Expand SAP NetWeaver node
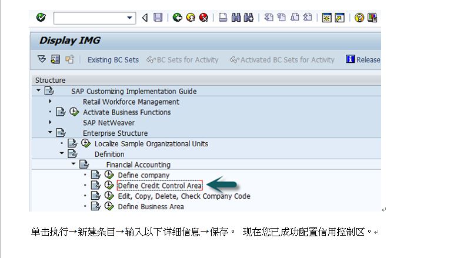This screenshot has width=467, height=258. (x=50, y=122)
